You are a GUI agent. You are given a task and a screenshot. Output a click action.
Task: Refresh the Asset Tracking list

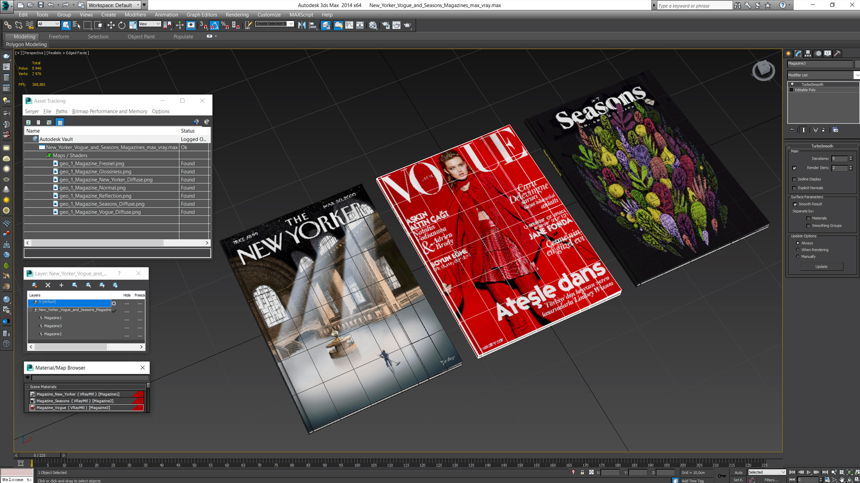(29, 122)
